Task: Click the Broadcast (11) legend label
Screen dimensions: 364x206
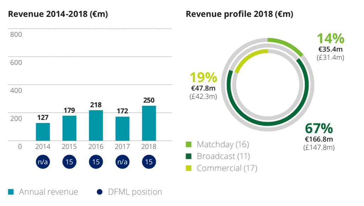Action: tap(223, 156)
